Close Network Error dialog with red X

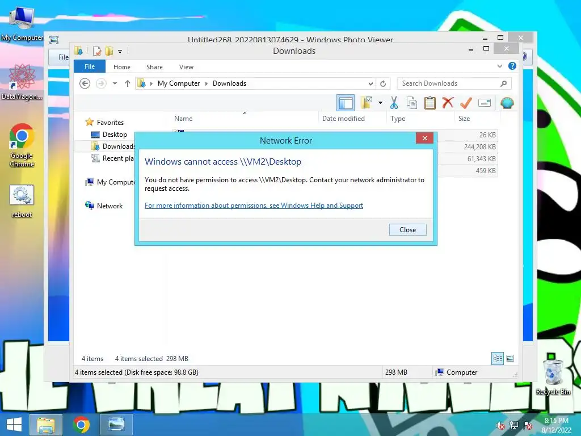(424, 139)
